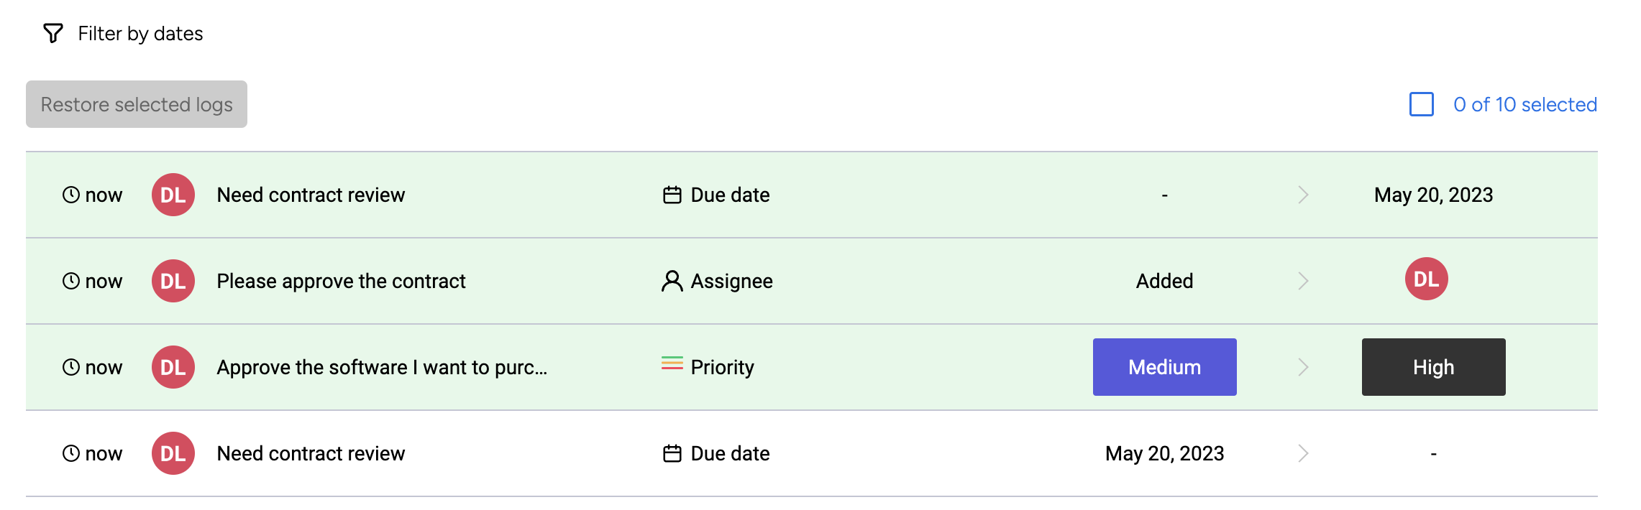1641x510 pixels.
Task: Click the calendar icon next to the first Due date
Action: click(x=672, y=195)
